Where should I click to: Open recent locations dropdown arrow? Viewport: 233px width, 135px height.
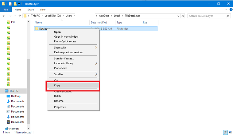(x=15, y=16)
